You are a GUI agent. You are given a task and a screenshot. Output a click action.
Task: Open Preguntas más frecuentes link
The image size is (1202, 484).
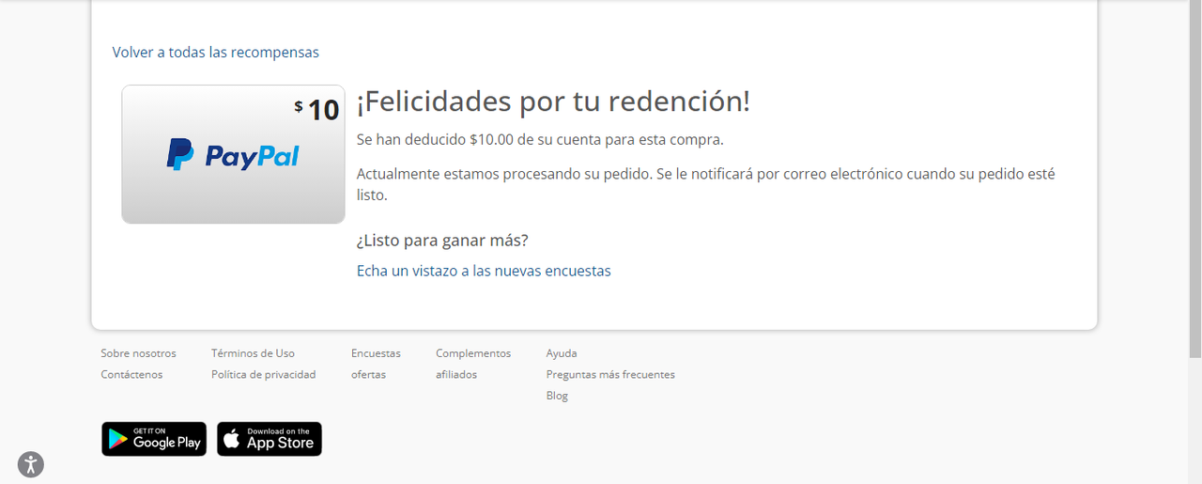[x=610, y=374]
